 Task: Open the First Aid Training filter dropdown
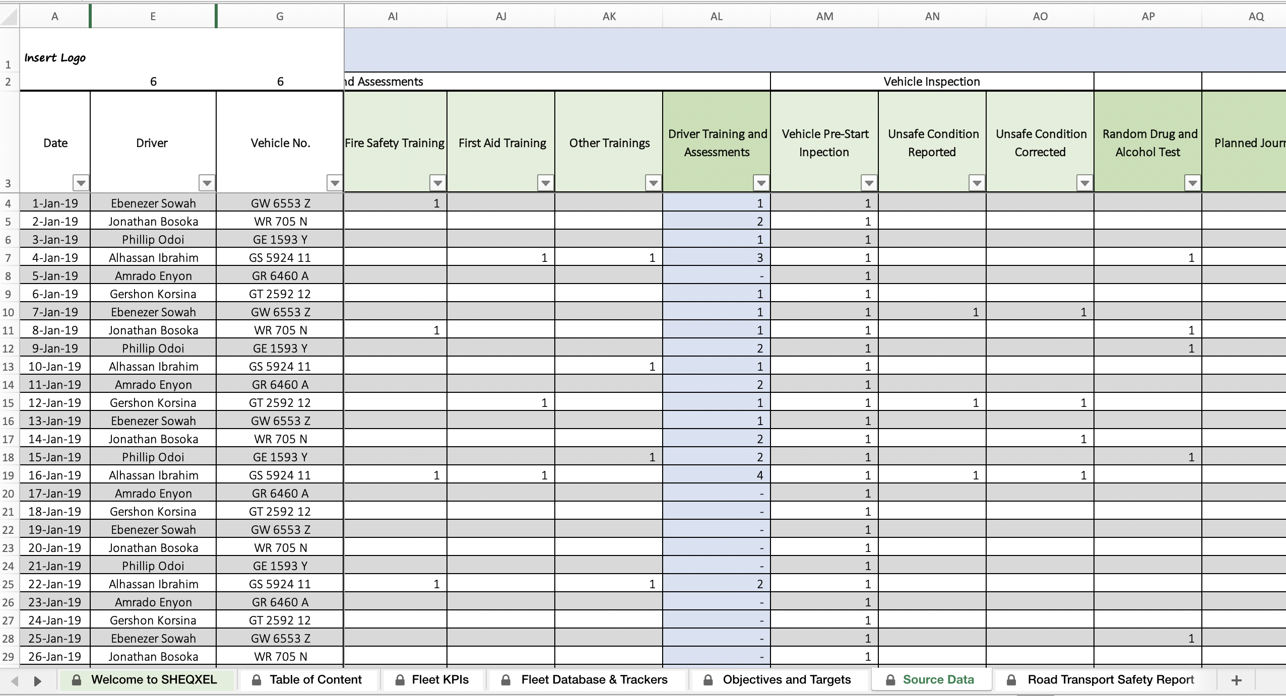click(x=546, y=183)
